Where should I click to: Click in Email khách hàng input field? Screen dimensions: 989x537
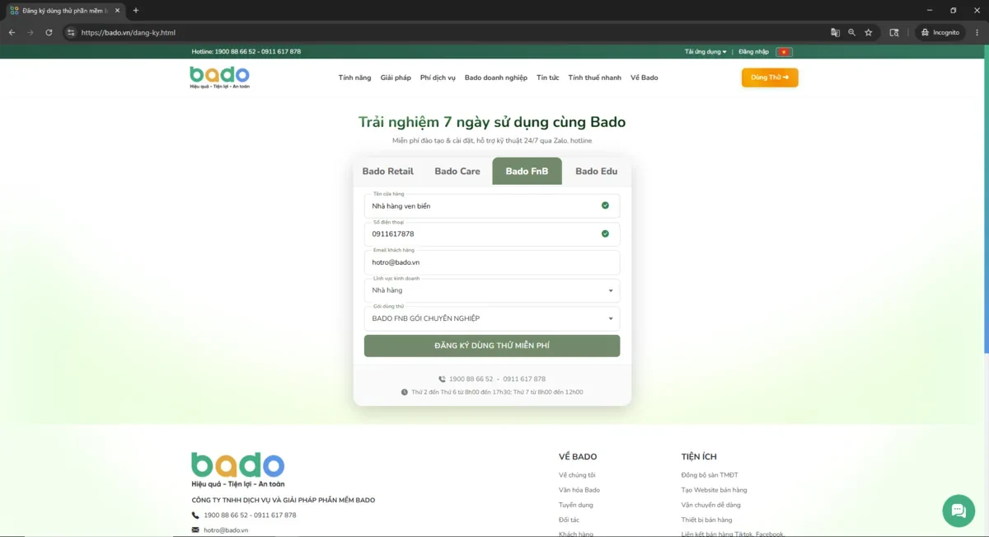[x=492, y=262]
